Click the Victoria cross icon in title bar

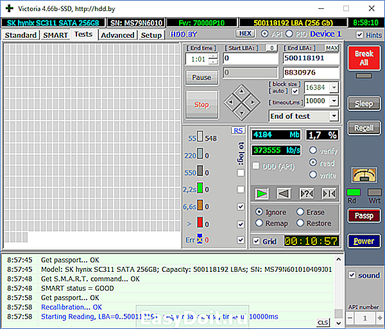pyautogui.click(x=10, y=8)
